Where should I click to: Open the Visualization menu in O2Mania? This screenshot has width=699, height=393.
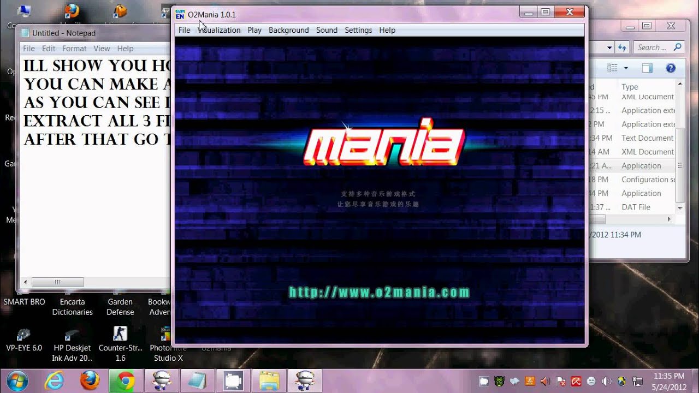[219, 30]
